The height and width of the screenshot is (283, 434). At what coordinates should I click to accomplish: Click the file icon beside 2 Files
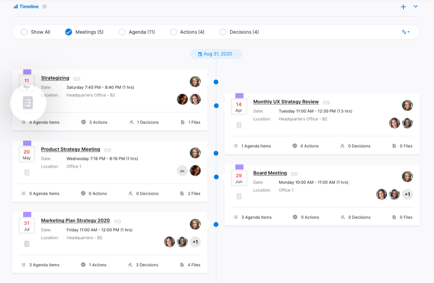tap(182, 193)
